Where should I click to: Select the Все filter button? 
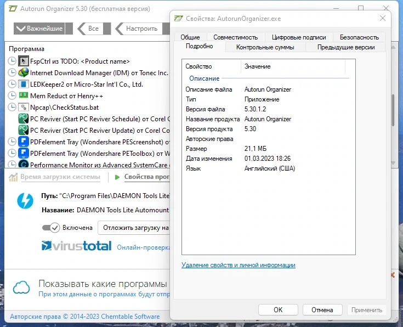(x=93, y=29)
